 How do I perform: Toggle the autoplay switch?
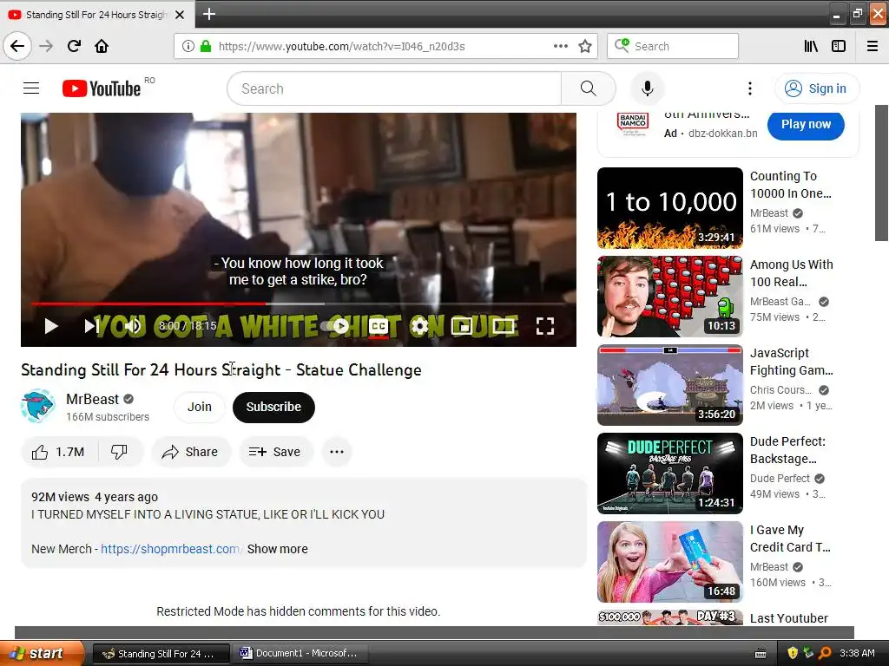click(336, 326)
